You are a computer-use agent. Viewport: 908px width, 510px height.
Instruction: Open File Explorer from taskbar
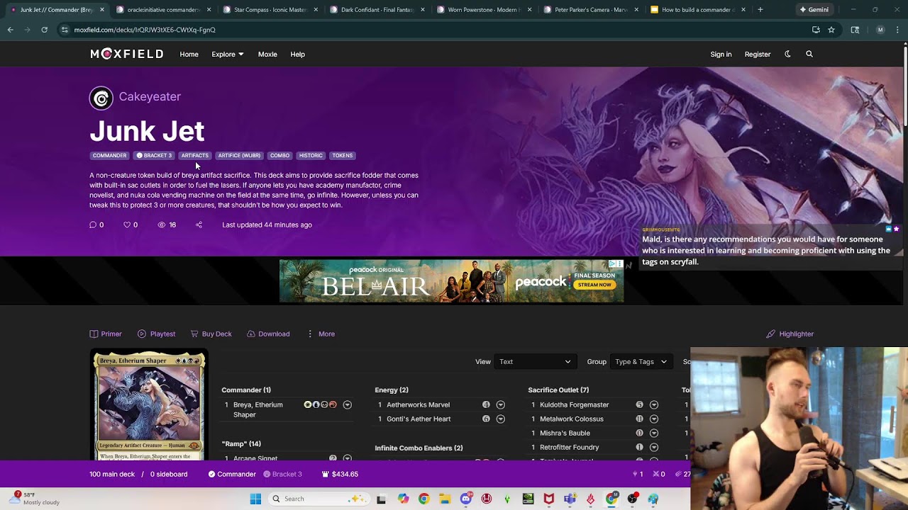click(444, 499)
